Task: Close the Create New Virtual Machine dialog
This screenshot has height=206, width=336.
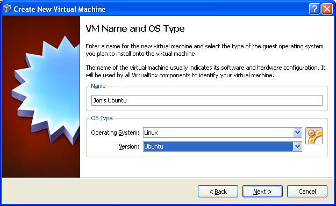Action: tap(327, 9)
